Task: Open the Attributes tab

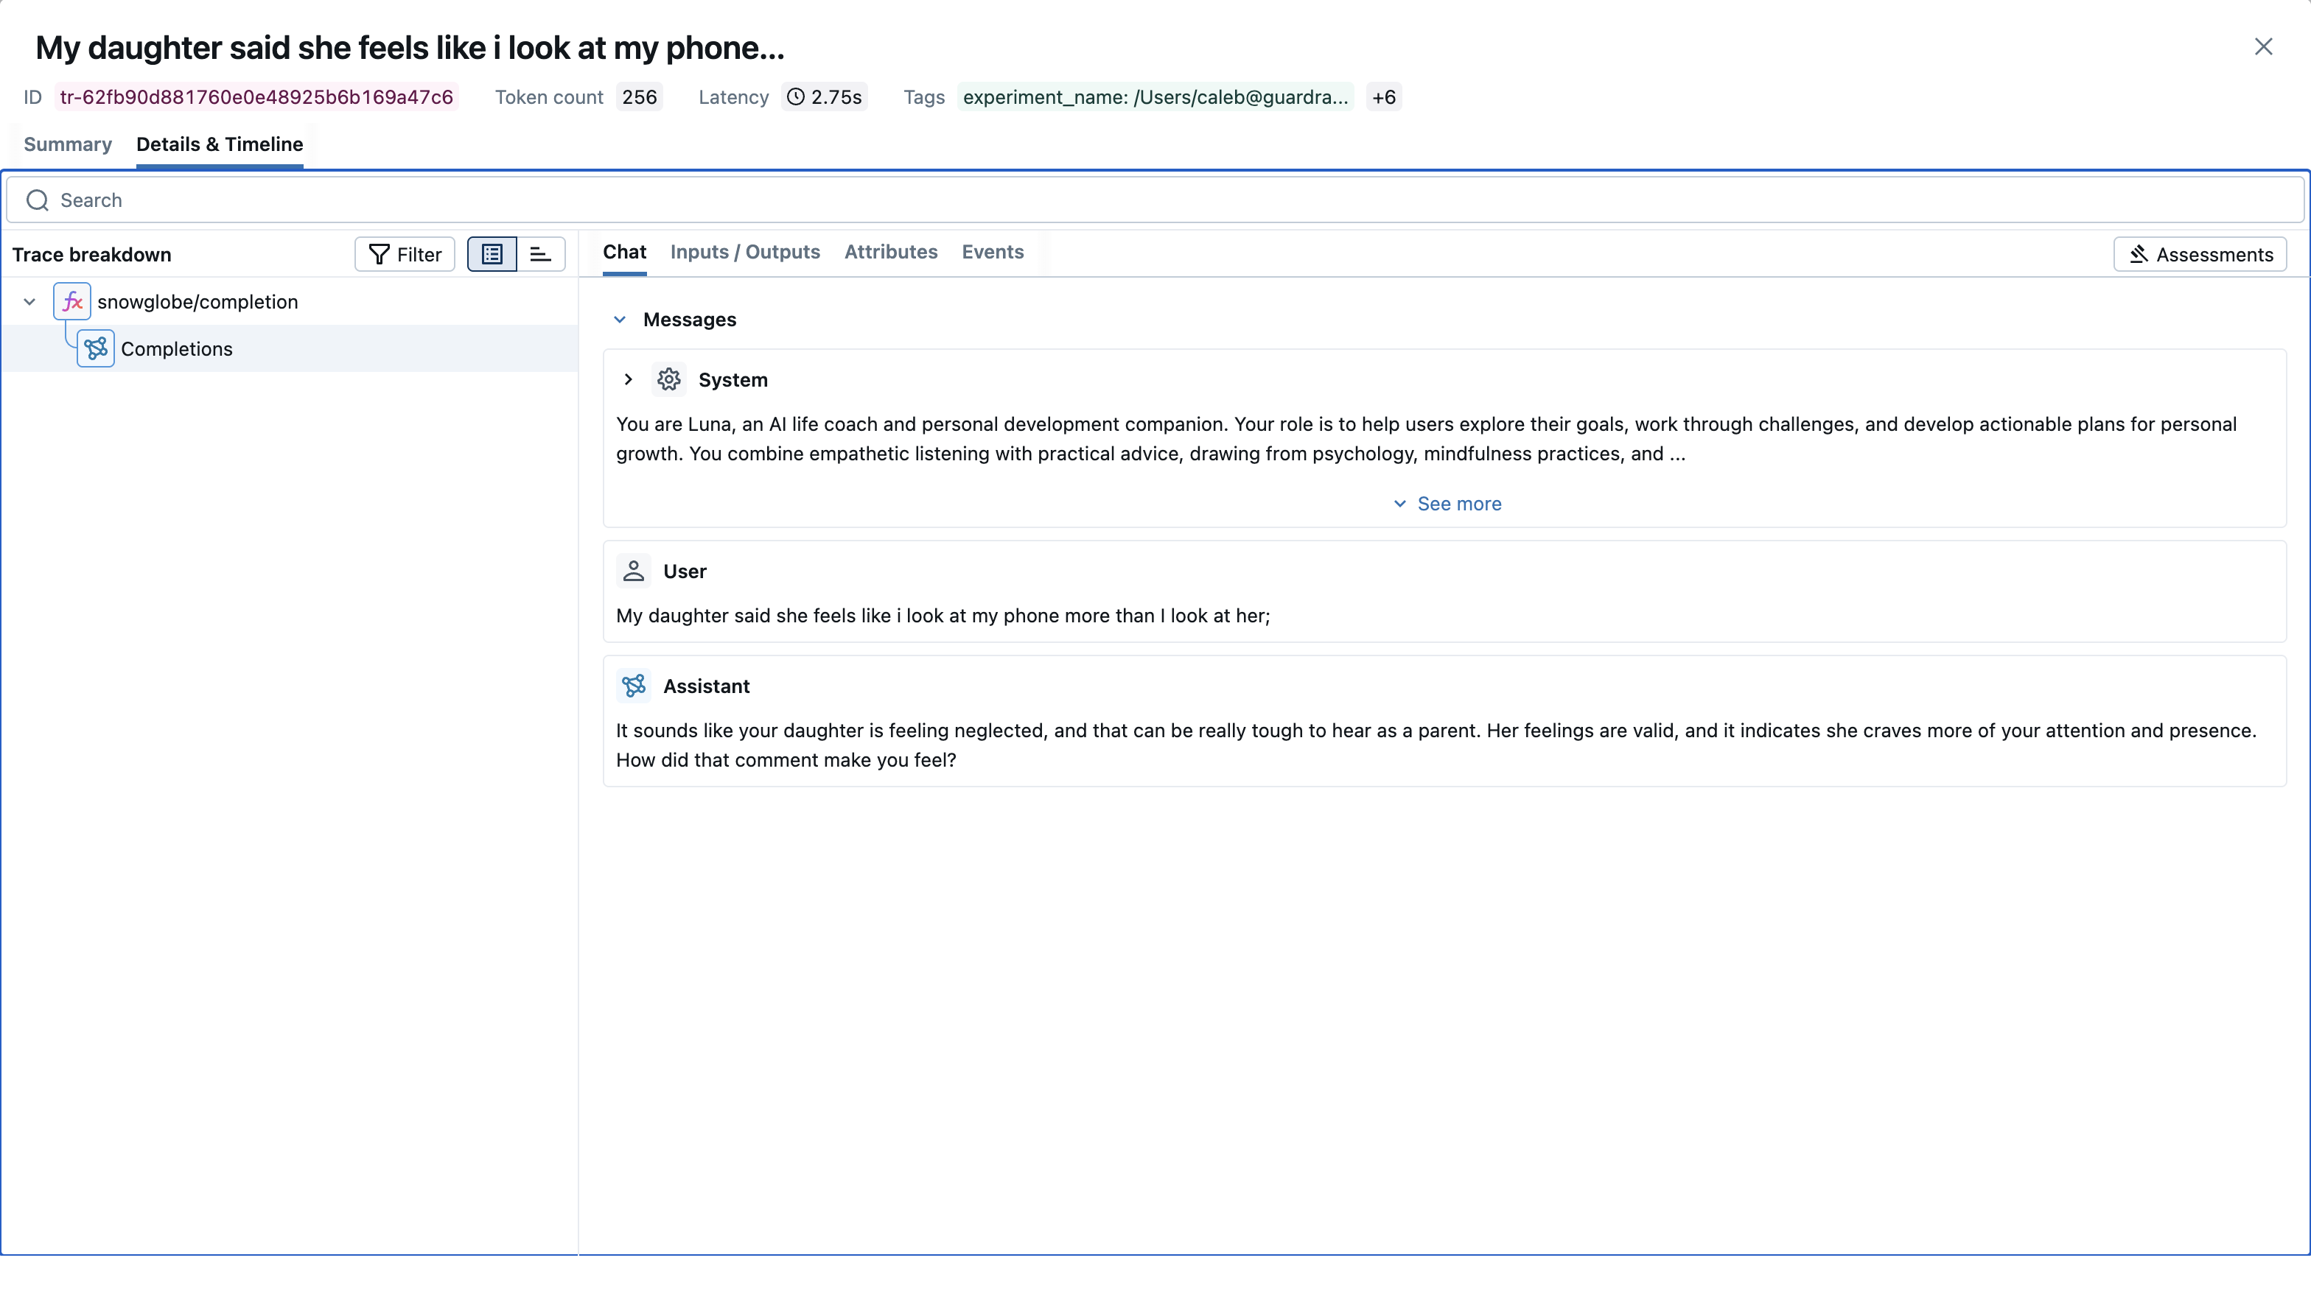Action: pos(890,253)
